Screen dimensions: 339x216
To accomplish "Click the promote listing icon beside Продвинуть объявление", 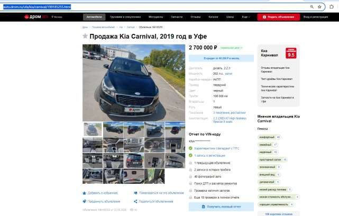I will tap(84, 202).
